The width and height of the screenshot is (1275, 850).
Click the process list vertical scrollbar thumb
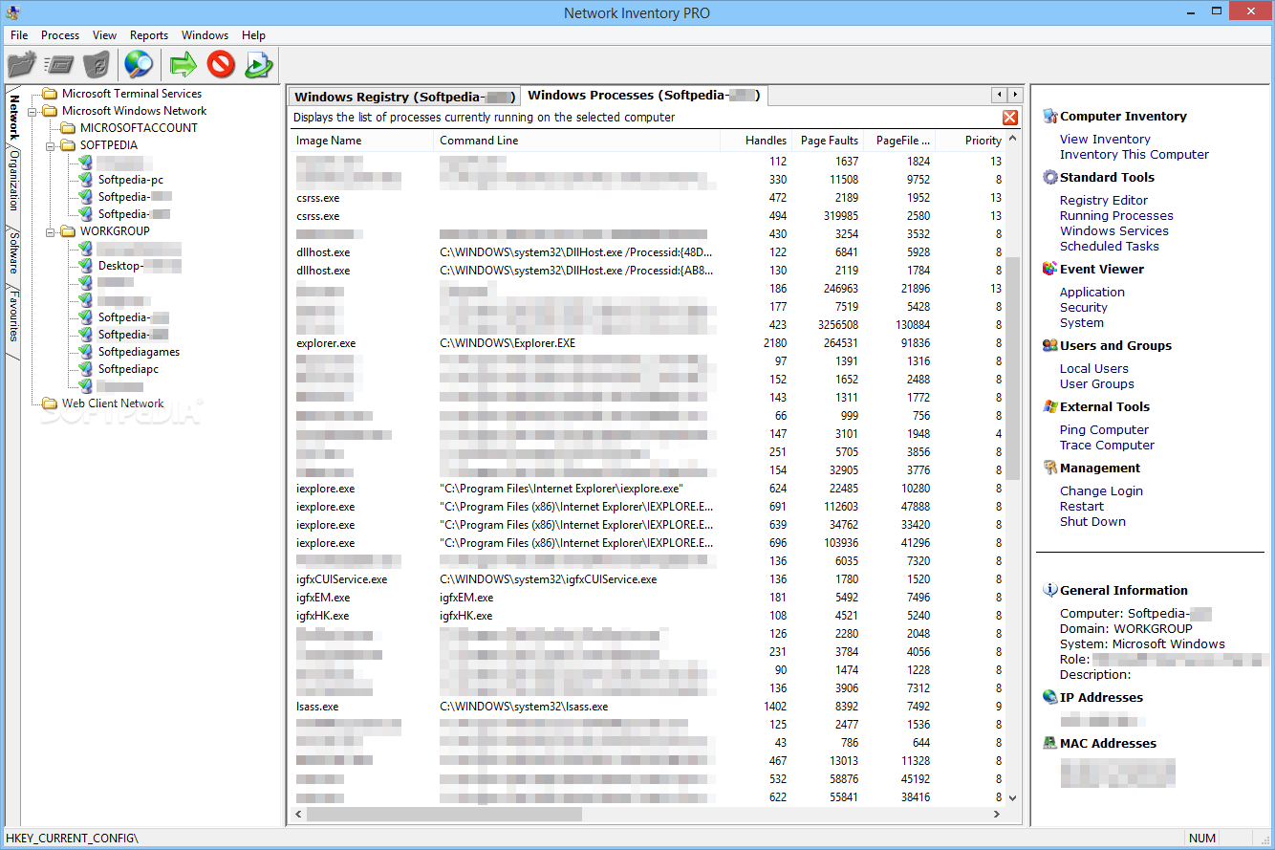point(1013,369)
